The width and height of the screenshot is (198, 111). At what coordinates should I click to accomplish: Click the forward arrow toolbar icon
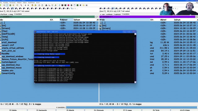(28, 5)
